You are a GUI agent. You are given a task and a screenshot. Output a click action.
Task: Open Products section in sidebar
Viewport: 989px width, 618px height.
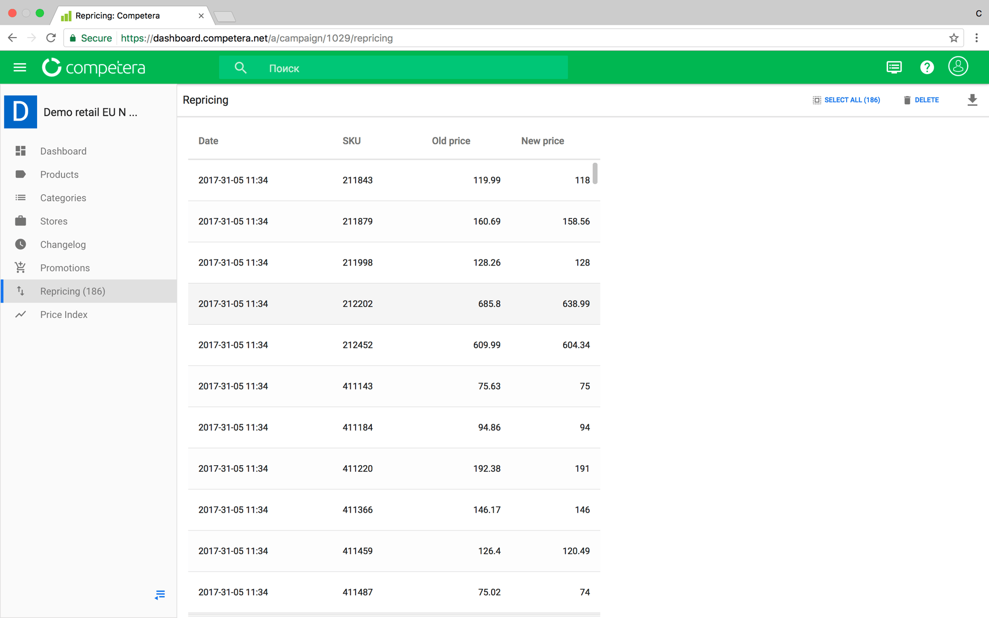click(x=59, y=175)
